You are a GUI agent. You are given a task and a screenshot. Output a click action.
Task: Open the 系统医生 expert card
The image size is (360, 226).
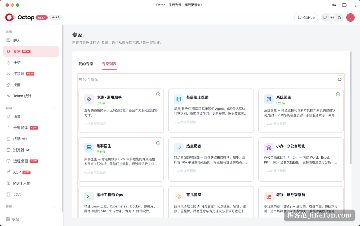301,111
